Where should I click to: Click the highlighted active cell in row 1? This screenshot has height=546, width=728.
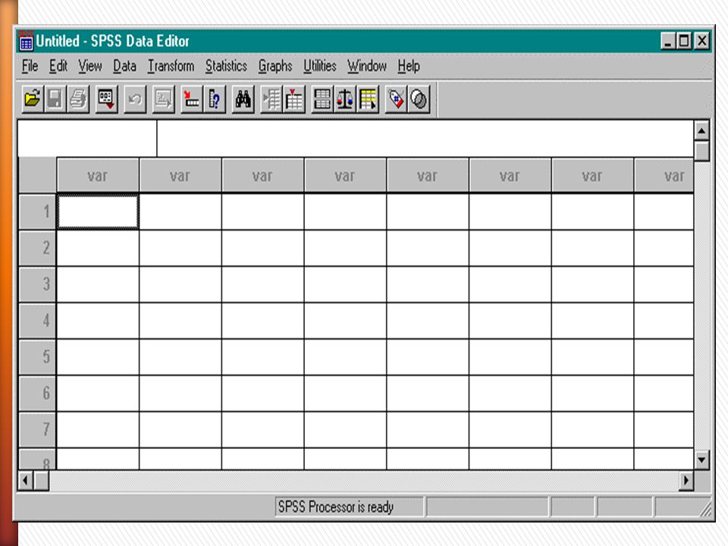point(98,212)
